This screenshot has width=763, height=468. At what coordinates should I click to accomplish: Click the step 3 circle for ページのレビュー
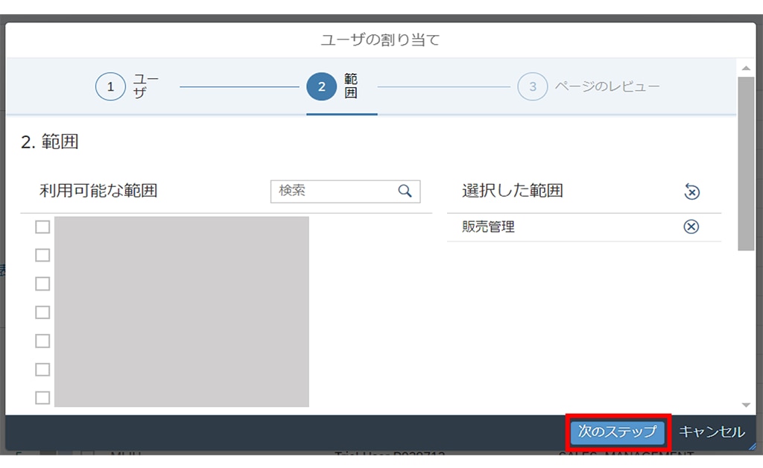click(532, 87)
